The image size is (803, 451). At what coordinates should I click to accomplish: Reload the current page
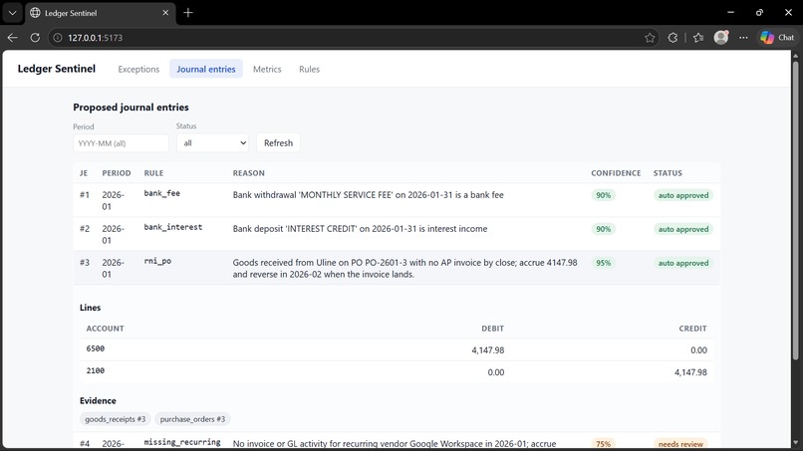(35, 38)
